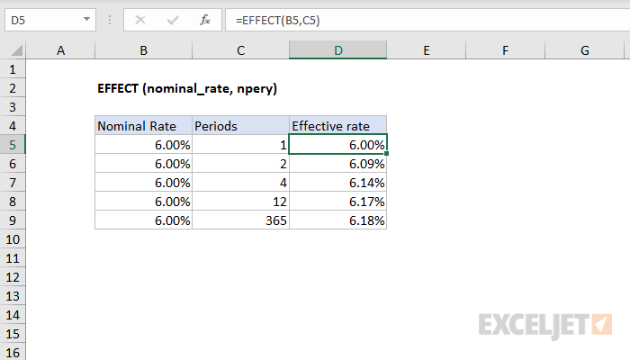Click the Enter checkmark formula bar icon
This screenshot has width=630, height=360.
coord(173,20)
